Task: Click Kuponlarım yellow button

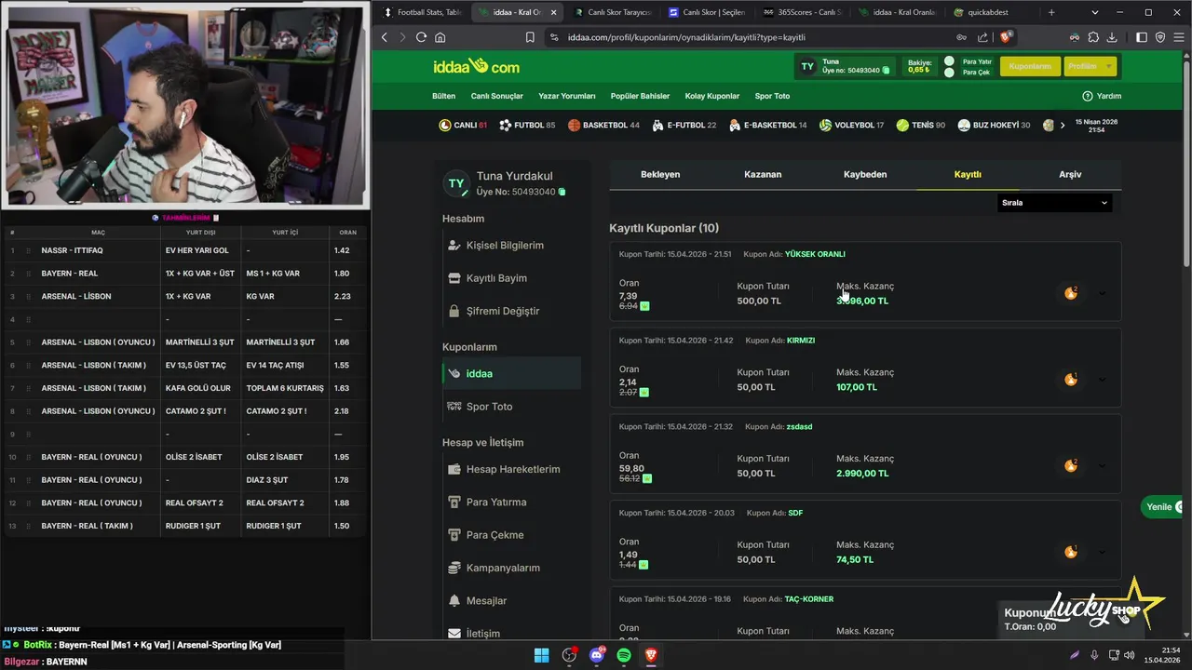Action: 1030,66
